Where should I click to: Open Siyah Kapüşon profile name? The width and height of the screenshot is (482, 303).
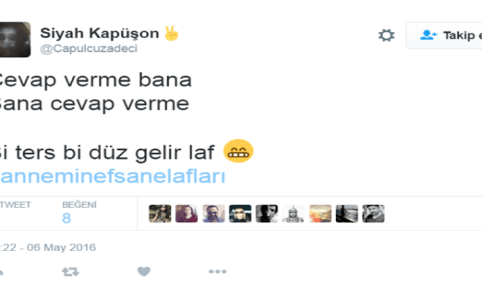pyautogui.click(x=100, y=33)
